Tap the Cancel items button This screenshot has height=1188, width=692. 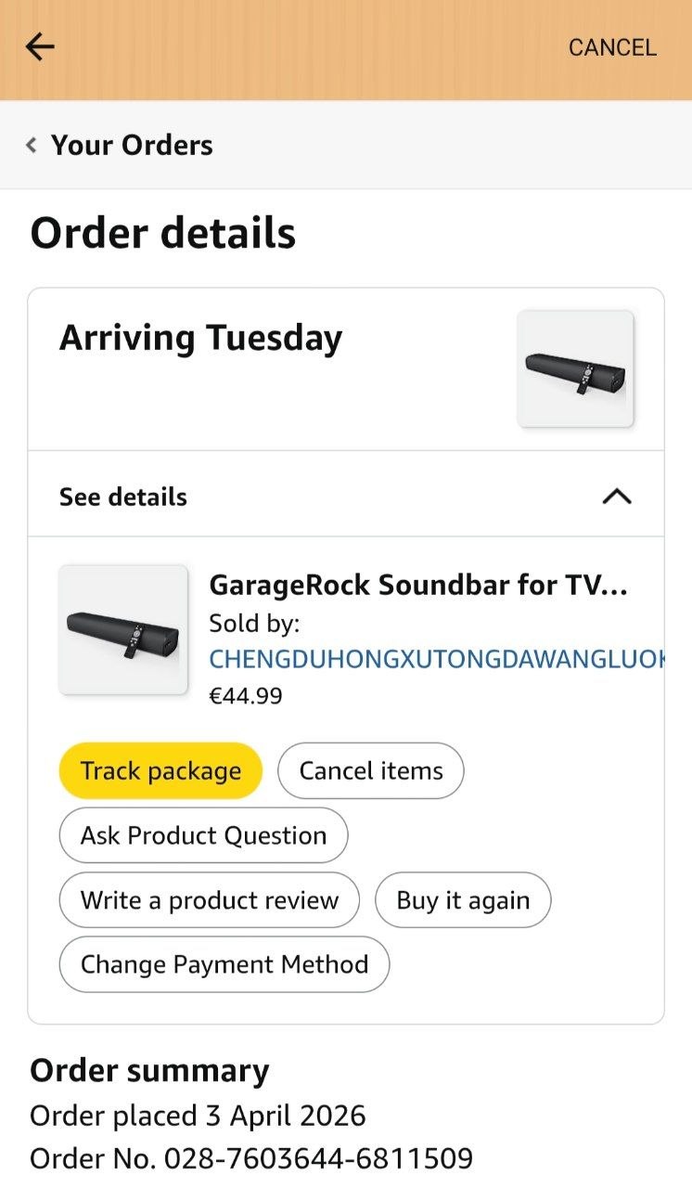coord(371,770)
